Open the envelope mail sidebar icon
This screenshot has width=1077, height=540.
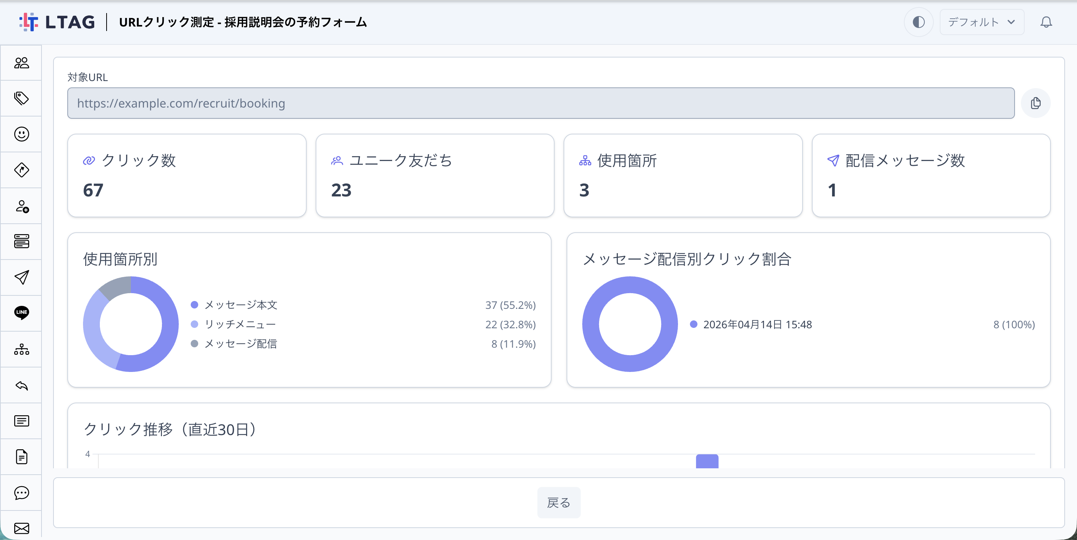click(x=21, y=528)
